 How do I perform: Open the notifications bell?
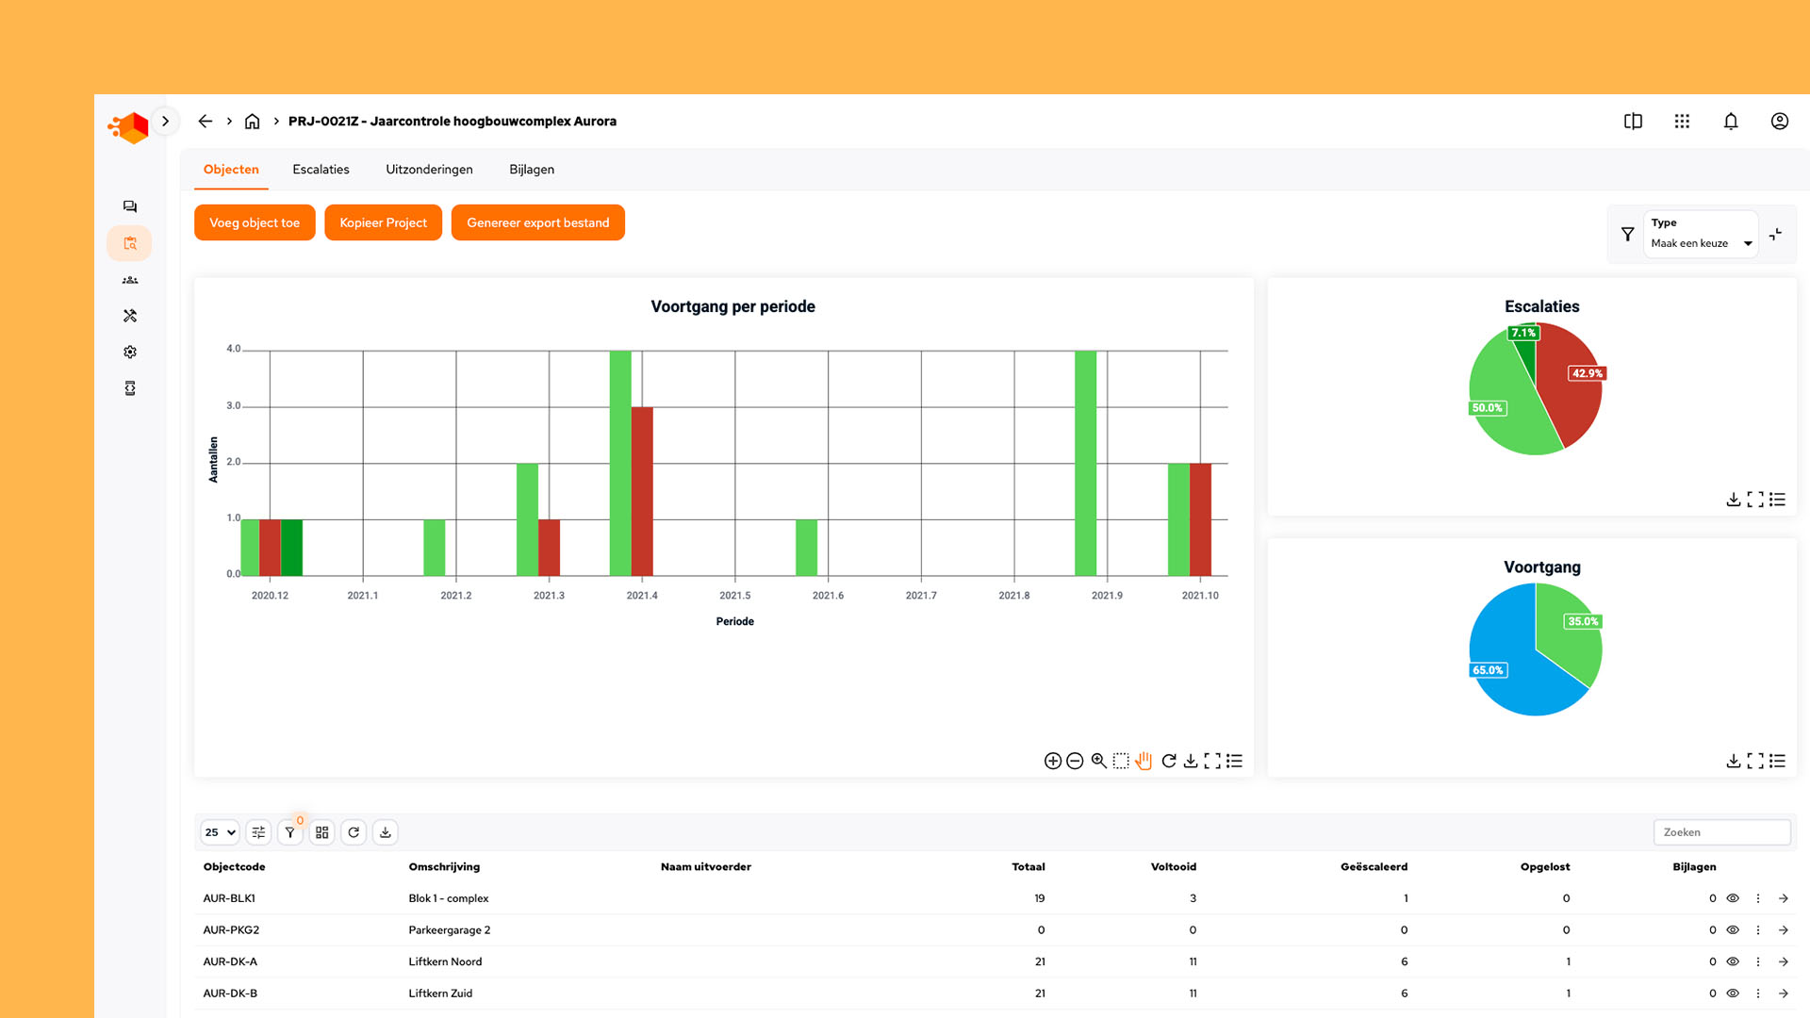pyautogui.click(x=1731, y=122)
